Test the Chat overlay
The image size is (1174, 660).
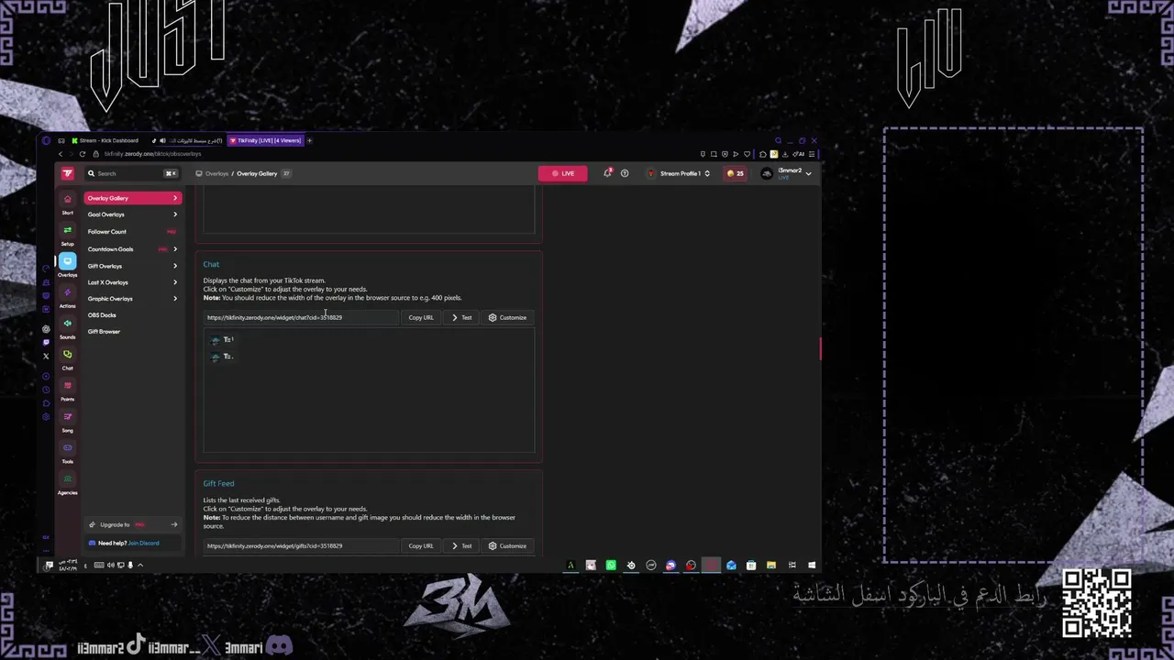[462, 317]
